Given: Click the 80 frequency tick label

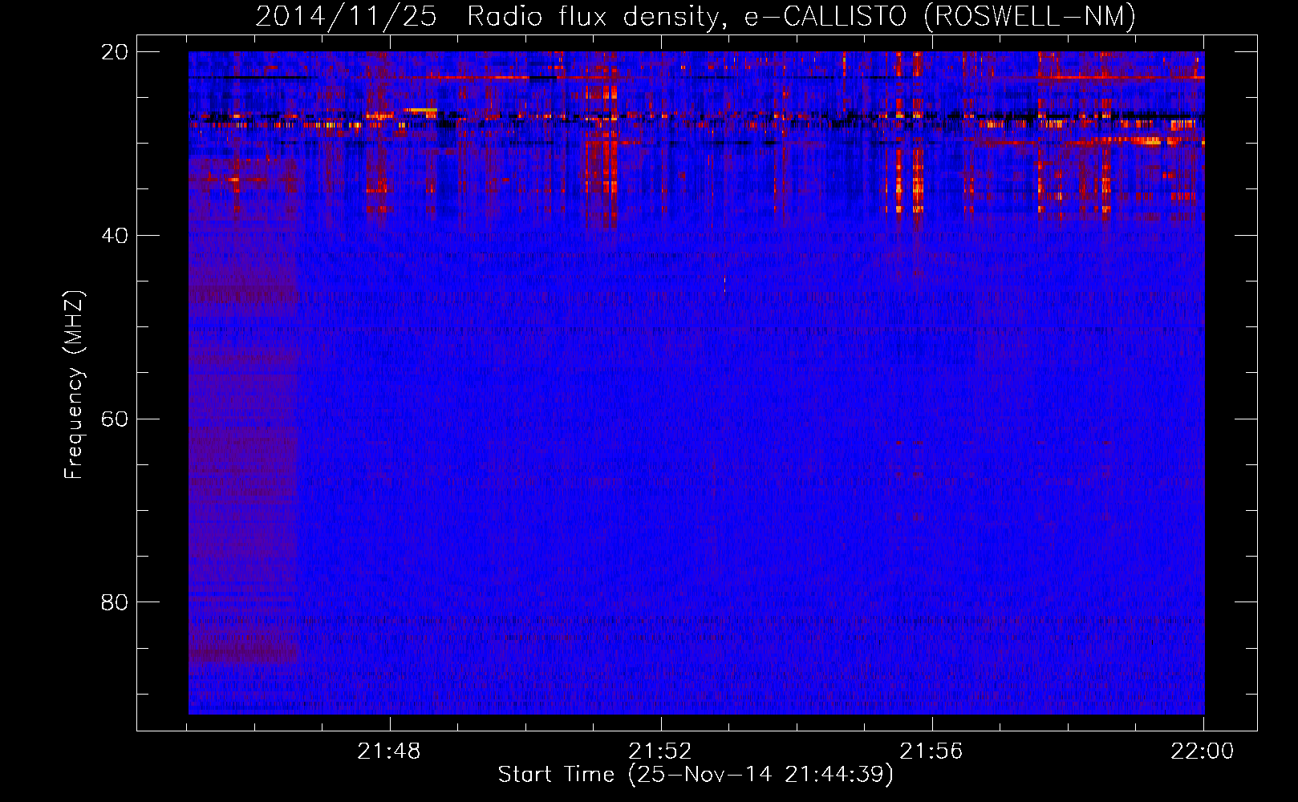Looking at the screenshot, I should click(115, 602).
